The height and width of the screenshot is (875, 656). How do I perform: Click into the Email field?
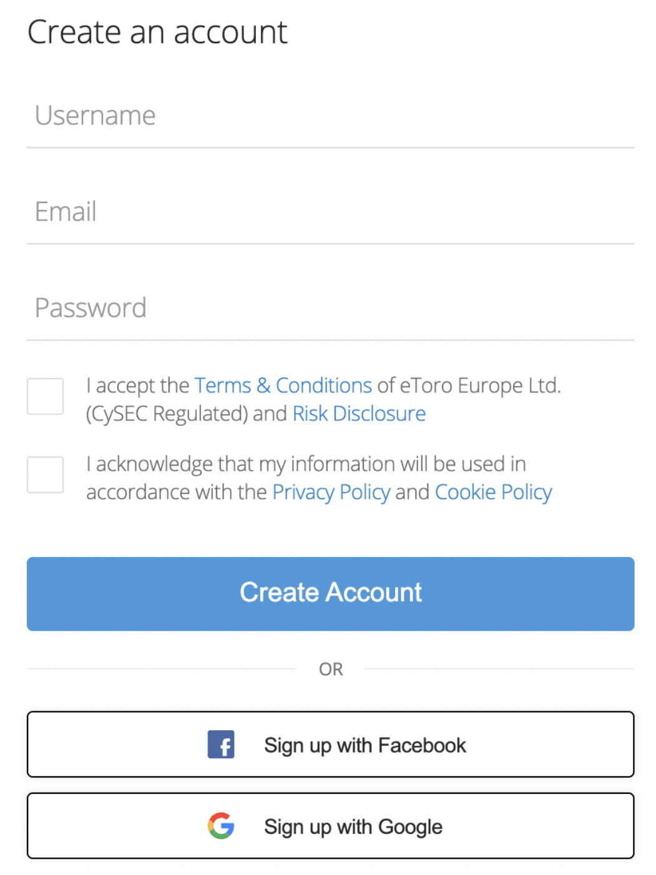pyautogui.click(x=330, y=212)
